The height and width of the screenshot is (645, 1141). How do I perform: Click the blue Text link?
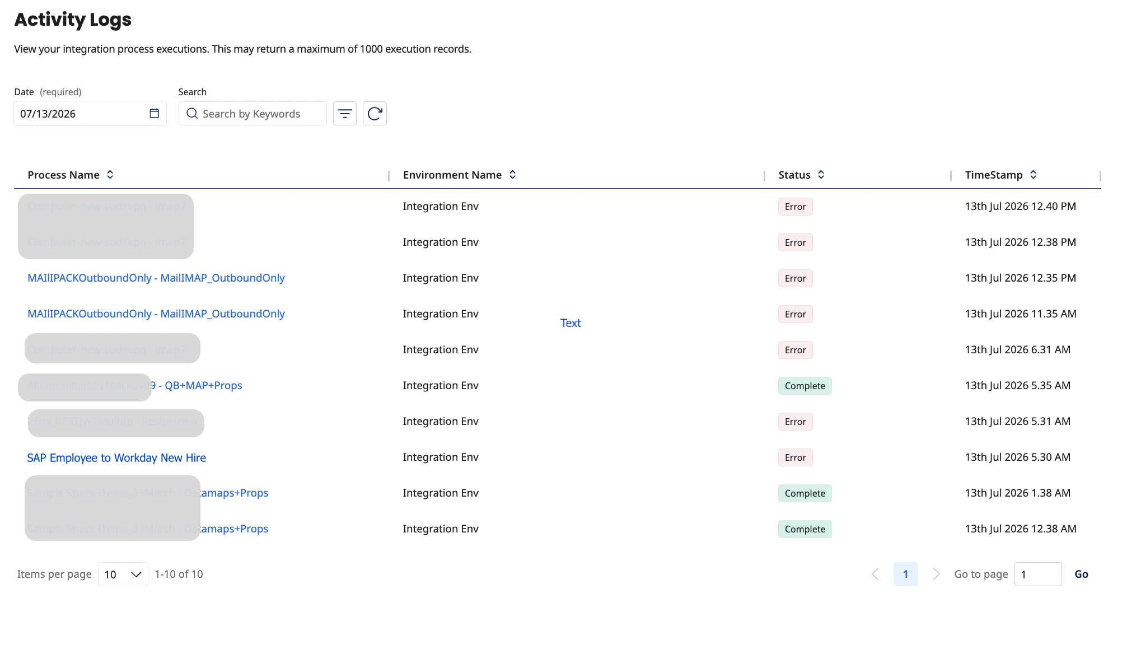pyautogui.click(x=570, y=323)
